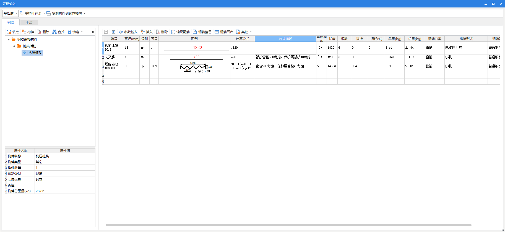The width and height of the screenshot is (505, 232).
Task: Select the 纵向插筋 6C18 cell
Action: tap(114, 48)
